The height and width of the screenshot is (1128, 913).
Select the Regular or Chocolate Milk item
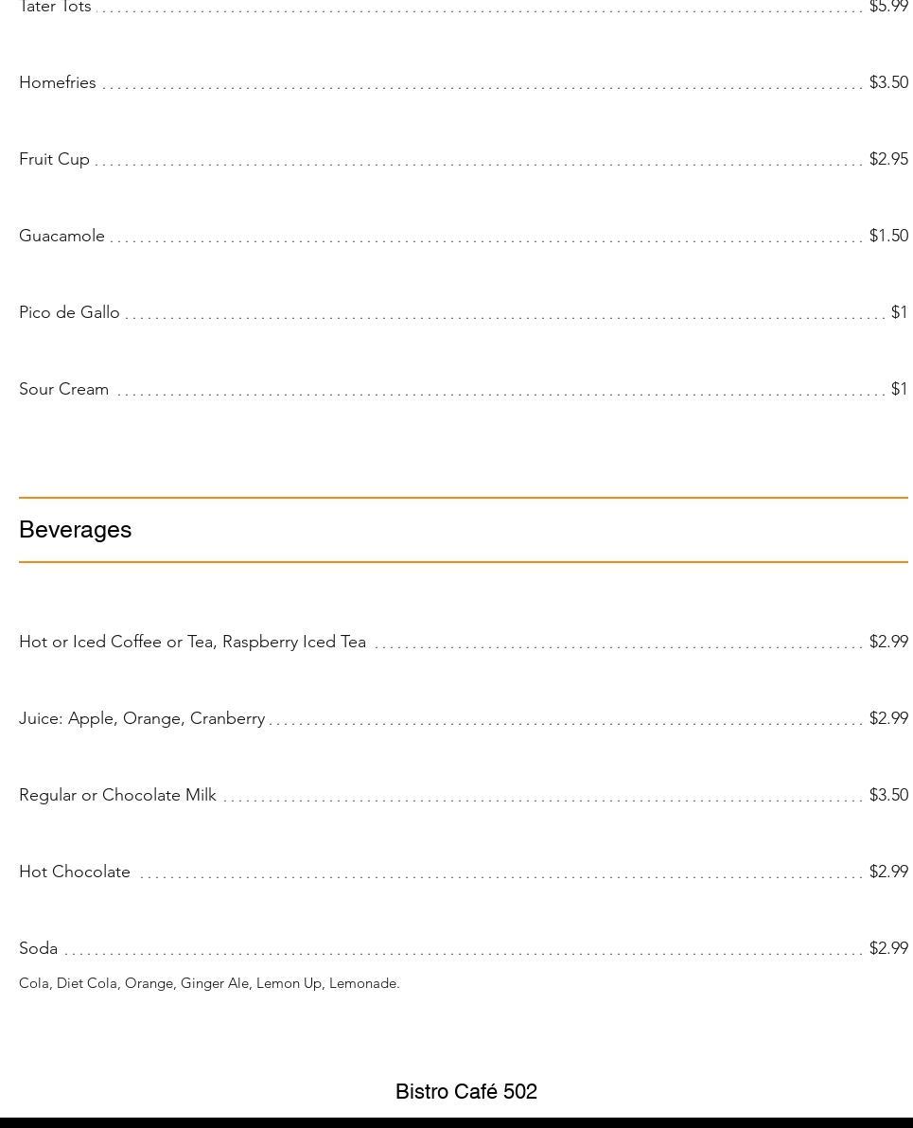(x=117, y=796)
